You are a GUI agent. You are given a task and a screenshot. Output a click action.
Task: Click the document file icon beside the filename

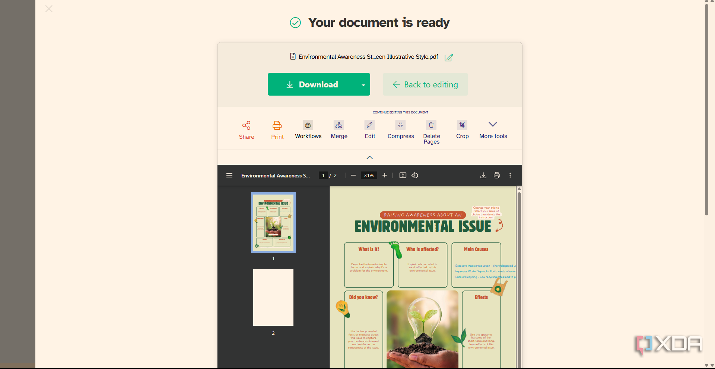(293, 57)
